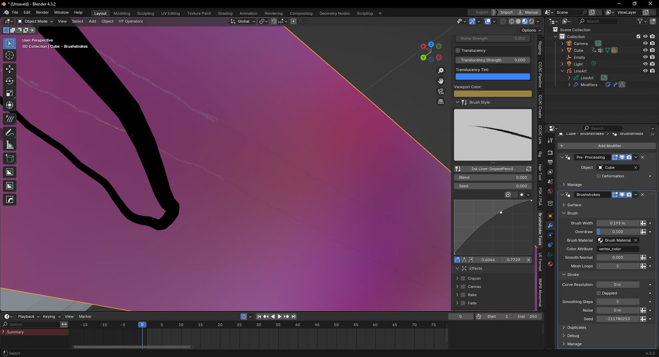Play animation forward
659x357 pixels.
[280, 316]
